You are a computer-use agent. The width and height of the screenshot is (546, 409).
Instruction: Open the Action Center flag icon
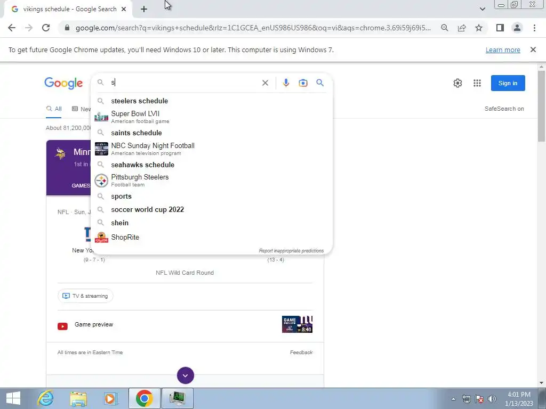tap(479, 399)
